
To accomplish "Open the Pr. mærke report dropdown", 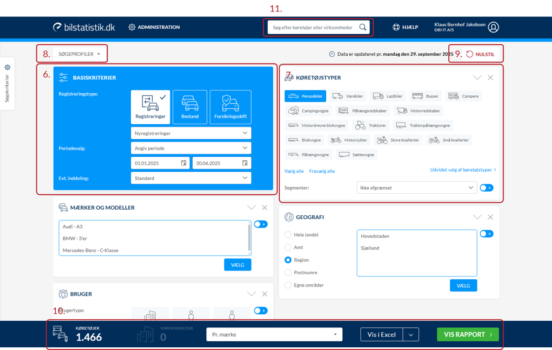I will (x=274, y=335).
